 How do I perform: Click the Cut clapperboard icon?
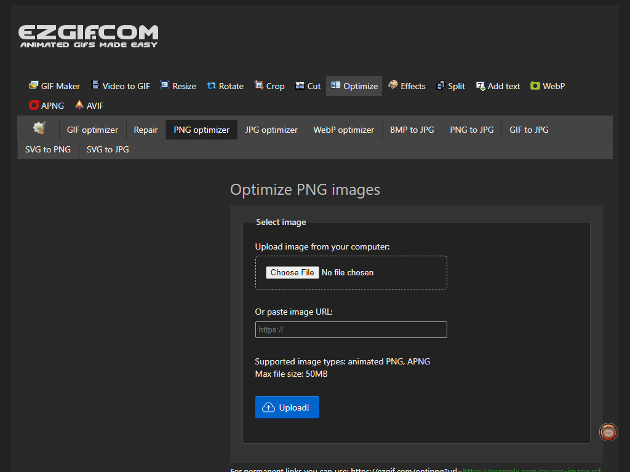click(300, 85)
